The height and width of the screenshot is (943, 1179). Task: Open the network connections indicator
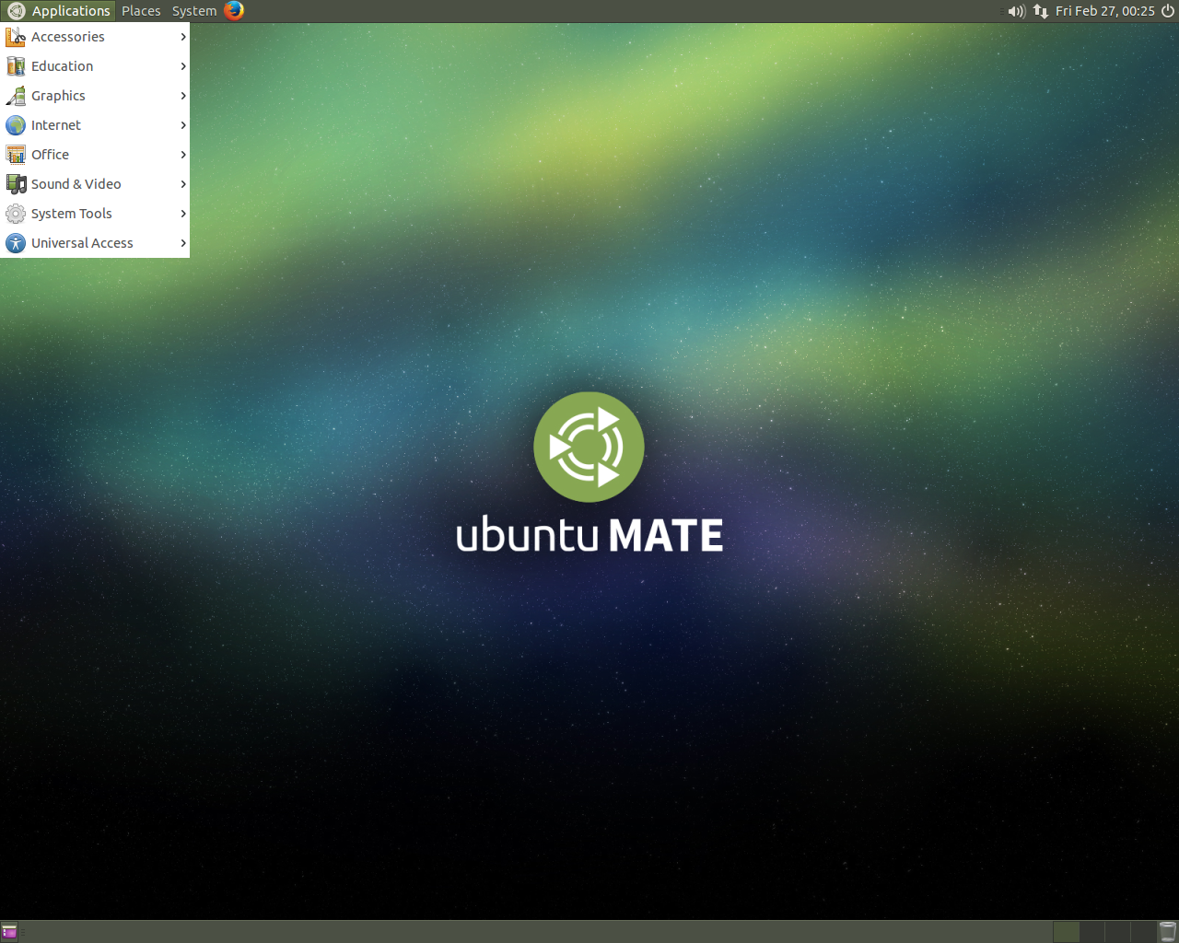click(x=1041, y=11)
